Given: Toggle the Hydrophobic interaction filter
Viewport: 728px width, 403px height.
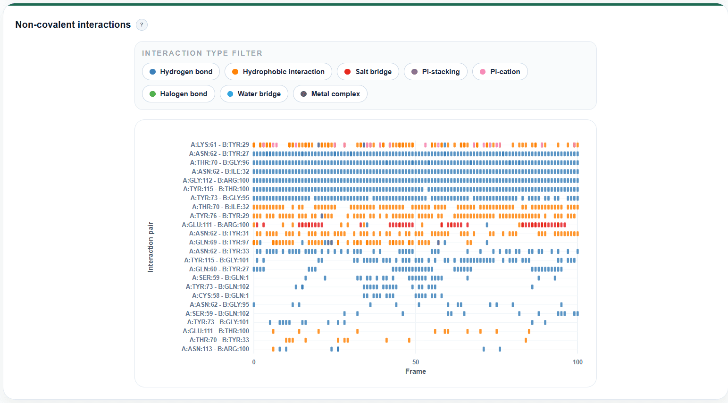Looking at the screenshot, I should [x=278, y=72].
